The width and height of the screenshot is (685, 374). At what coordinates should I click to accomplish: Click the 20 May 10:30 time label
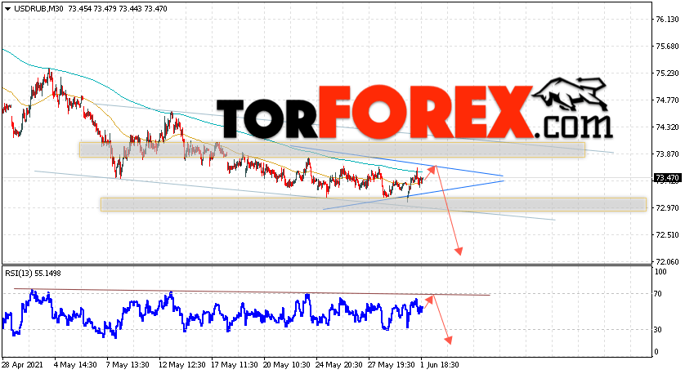pyautogui.click(x=287, y=364)
